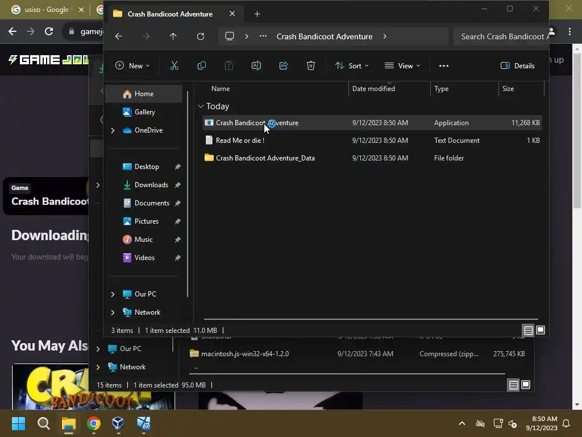Viewport: 582px width, 437px height.
Task: Click the Share icon in toolbar
Action: (x=284, y=66)
